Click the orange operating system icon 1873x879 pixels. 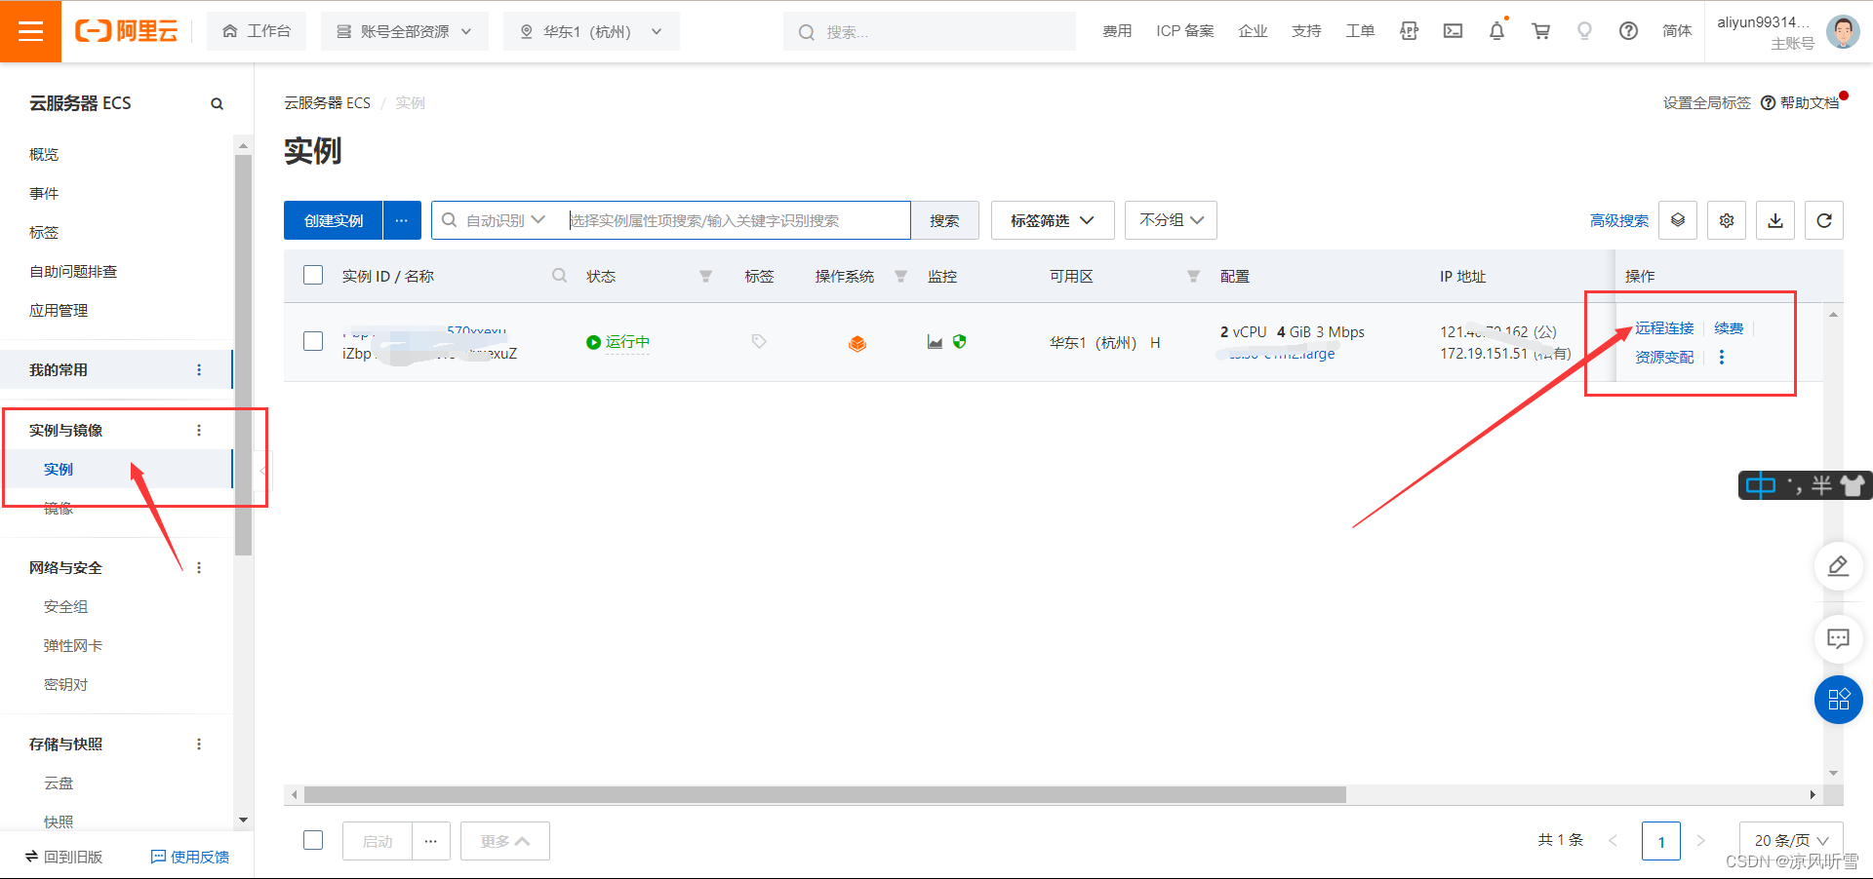pos(857,343)
